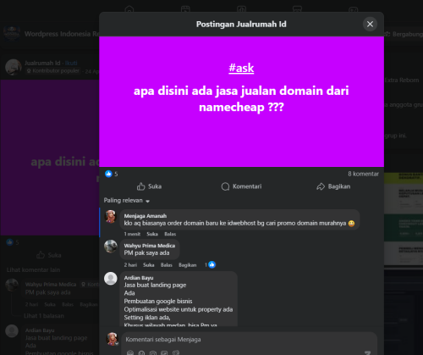
Task: Reply to Menjaga Amanah's comment with Balas
Action: click(x=170, y=234)
